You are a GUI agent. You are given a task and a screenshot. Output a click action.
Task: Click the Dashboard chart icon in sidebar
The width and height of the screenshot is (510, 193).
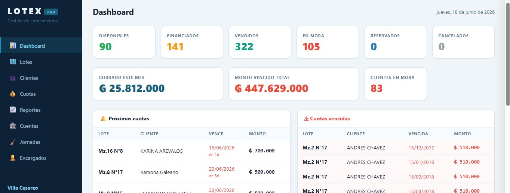click(13, 46)
